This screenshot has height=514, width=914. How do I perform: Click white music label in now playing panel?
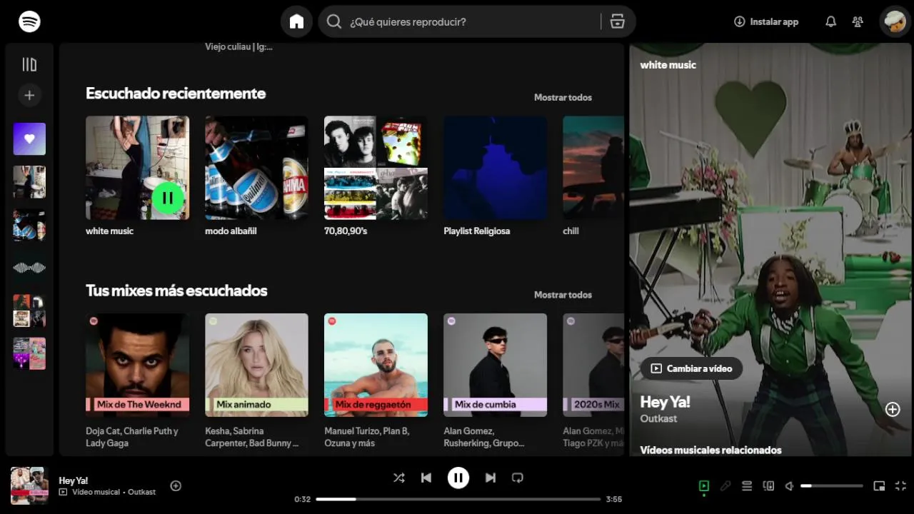pyautogui.click(x=668, y=65)
